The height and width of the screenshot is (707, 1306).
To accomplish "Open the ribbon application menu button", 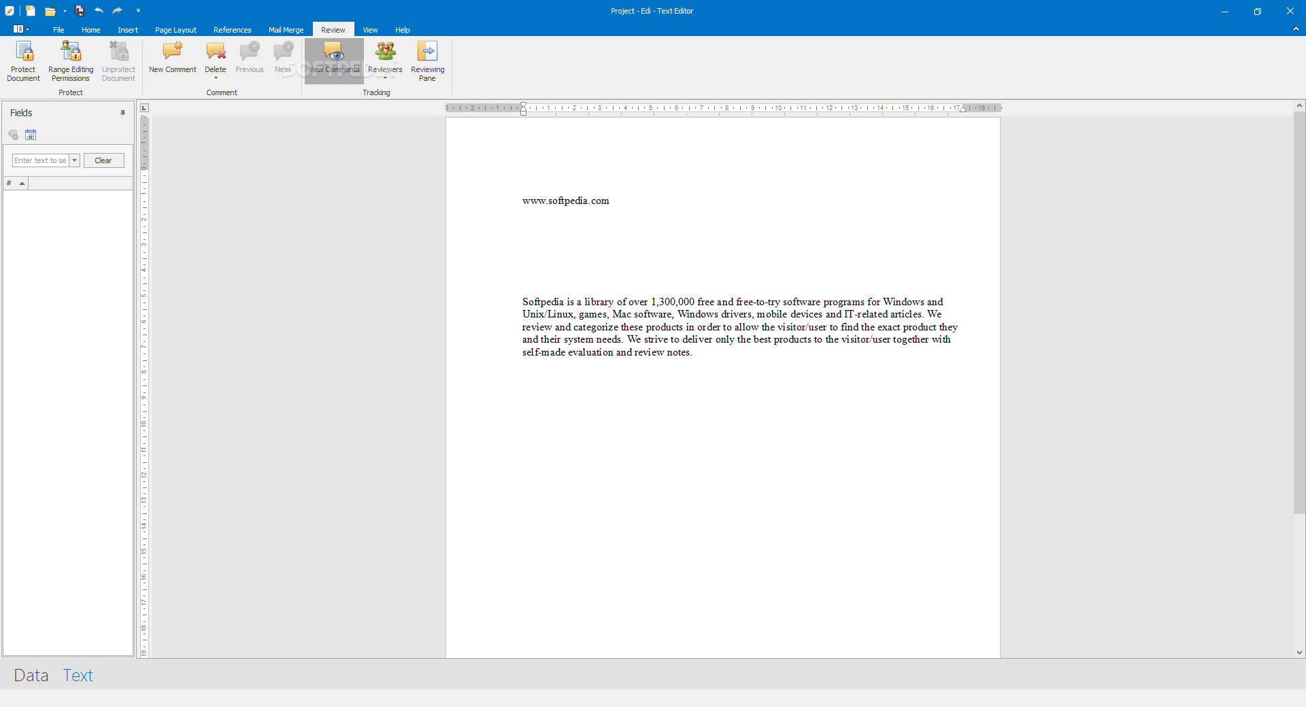I will [21, 29].
